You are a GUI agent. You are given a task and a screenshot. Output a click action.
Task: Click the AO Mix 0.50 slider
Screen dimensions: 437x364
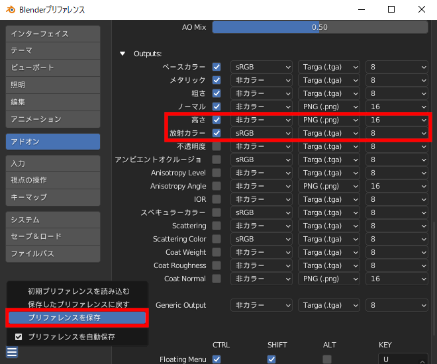point(320,27)
